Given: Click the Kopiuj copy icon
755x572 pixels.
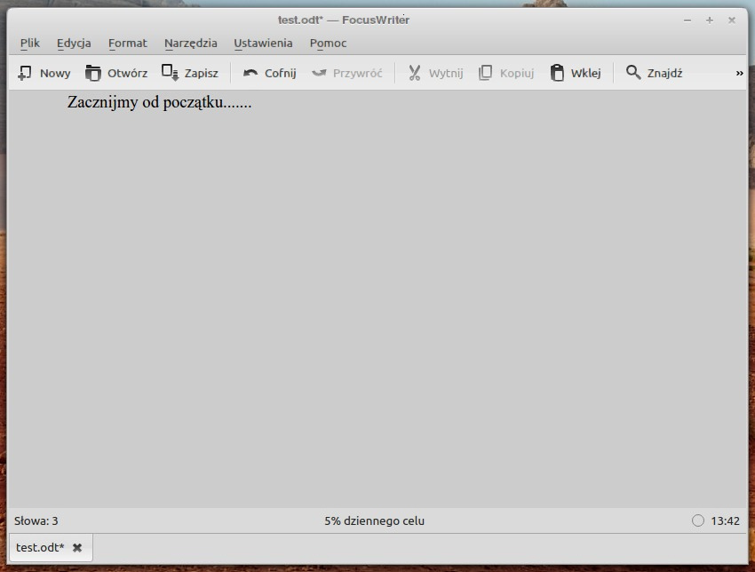Looking at the screenshot, I should (485, 73).
